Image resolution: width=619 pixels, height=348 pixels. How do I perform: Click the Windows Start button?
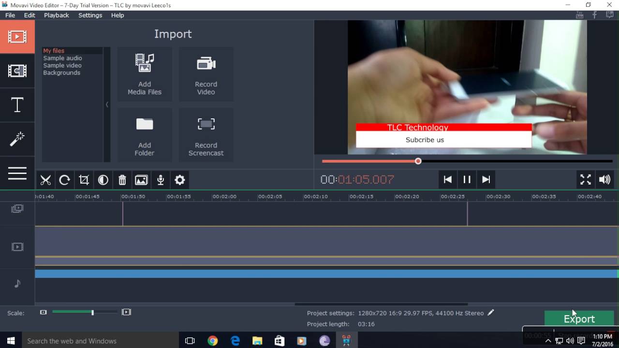point(10,341)
